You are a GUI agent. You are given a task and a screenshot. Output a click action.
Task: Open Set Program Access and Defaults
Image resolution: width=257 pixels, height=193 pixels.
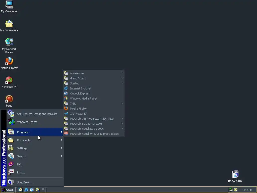pos(35,114)
